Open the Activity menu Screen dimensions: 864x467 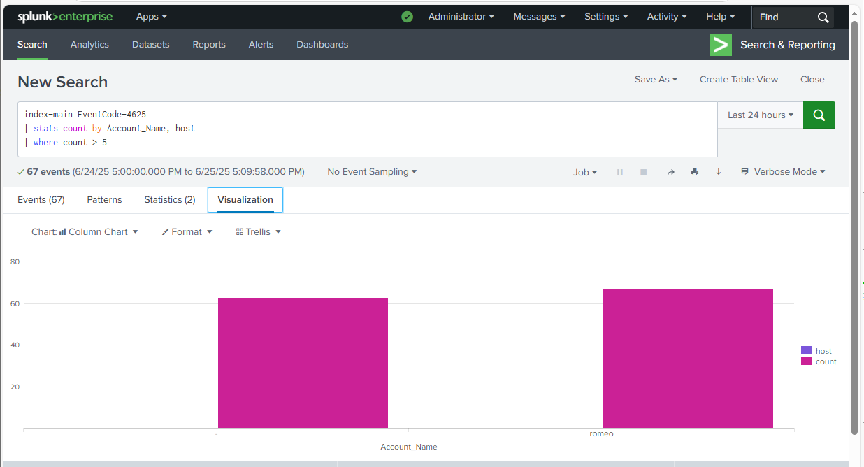click(667, 17)
